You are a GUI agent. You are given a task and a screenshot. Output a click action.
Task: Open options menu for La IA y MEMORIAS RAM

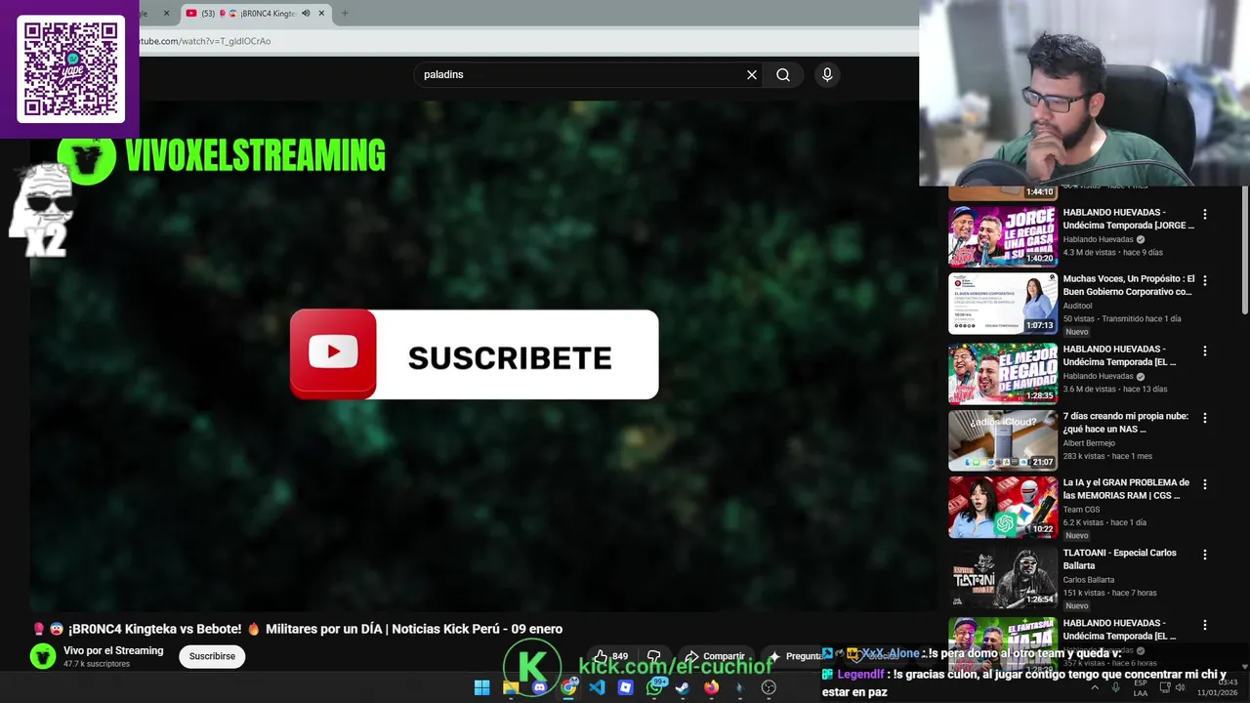[x=1204, y=484]
